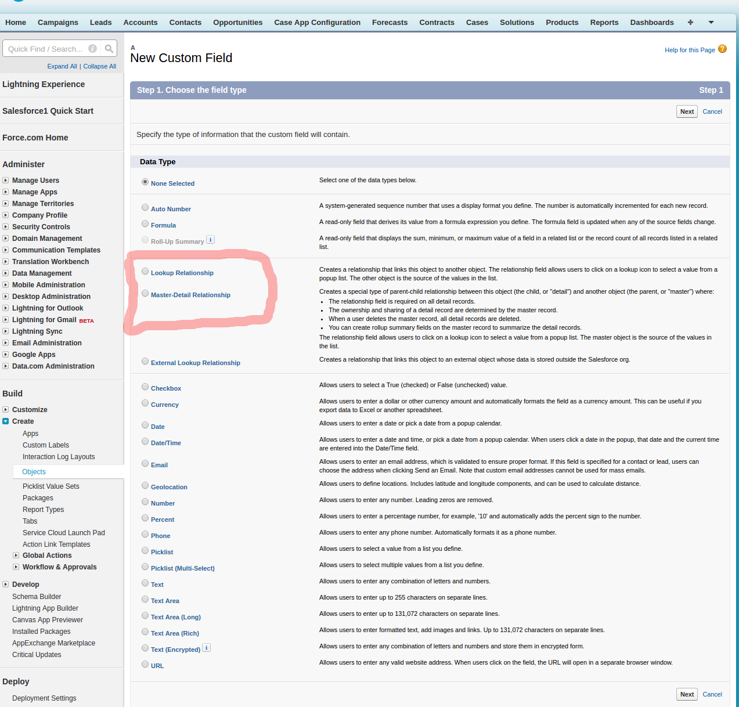Click the info icon inside Quick Find box

pyautogui.click(x=92, y=49)
